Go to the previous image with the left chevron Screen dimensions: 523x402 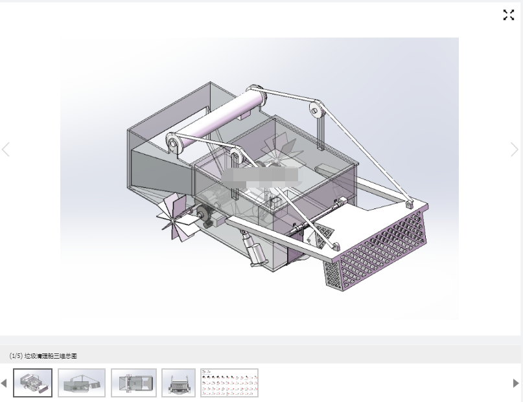(6, 150)
